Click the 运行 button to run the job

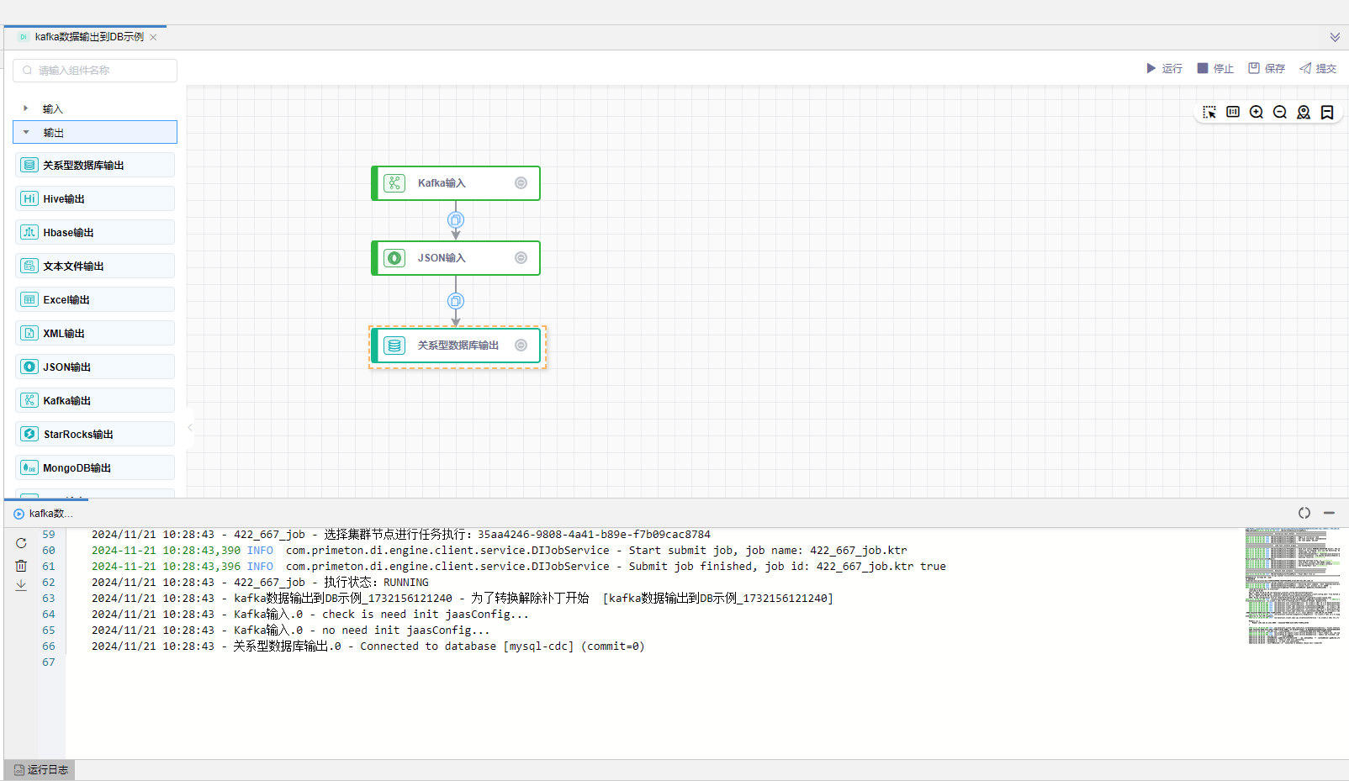click(x=1164, y=68)
